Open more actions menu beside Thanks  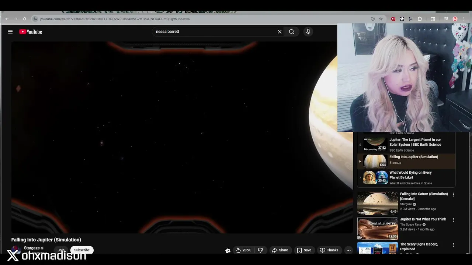[348, 250]
